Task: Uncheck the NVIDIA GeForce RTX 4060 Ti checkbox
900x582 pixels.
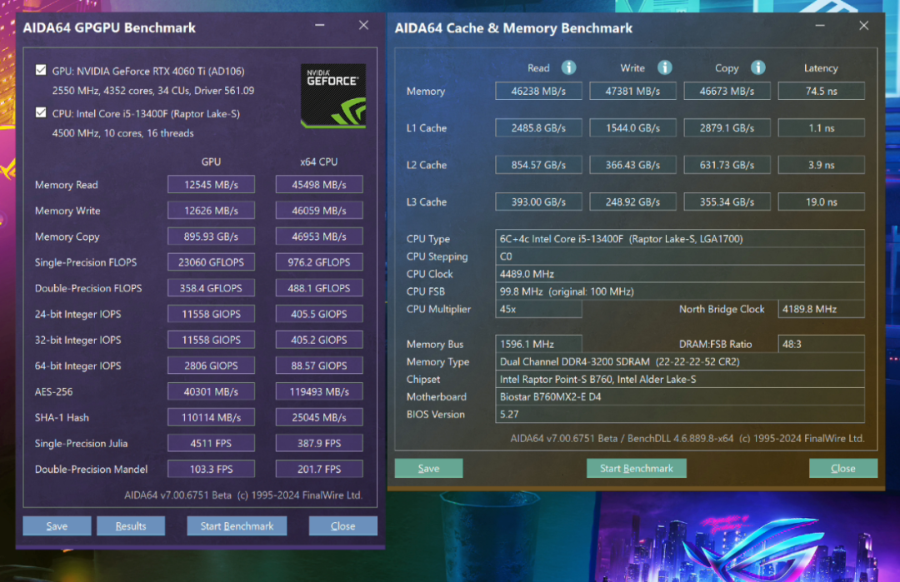Action: point(41,70)
